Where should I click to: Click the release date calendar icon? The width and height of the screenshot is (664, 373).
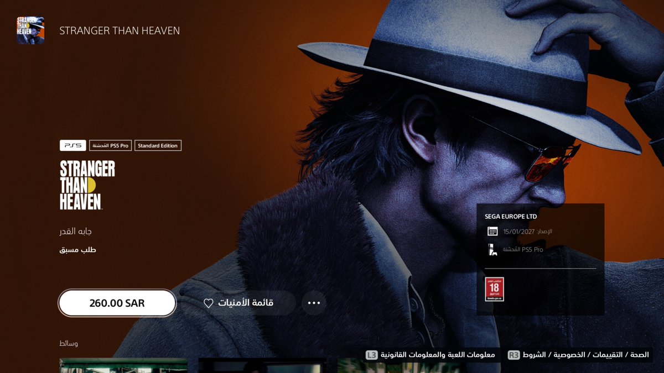492,232
